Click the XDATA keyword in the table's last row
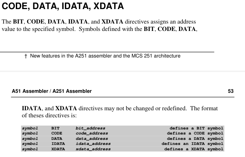Viewport: 245px width, 157px height. (x=58, y=149)
